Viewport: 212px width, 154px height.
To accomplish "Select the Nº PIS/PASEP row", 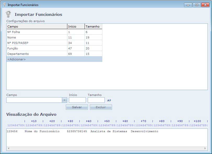I will point(37,43).
